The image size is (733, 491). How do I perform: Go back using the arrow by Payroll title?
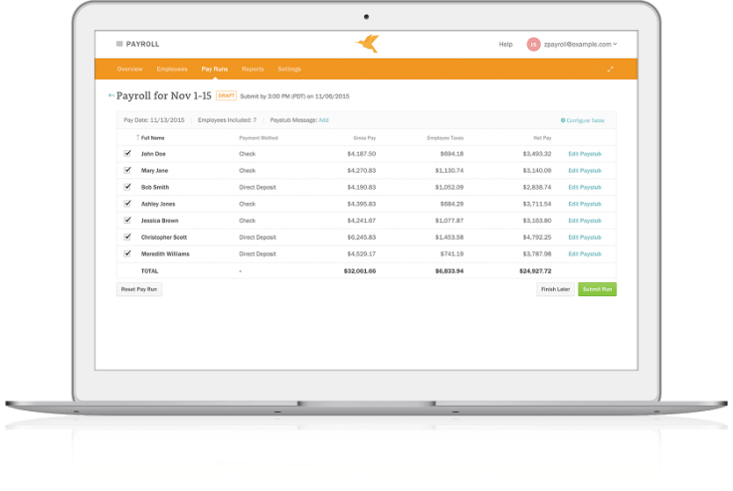click(x=111, y=95)
